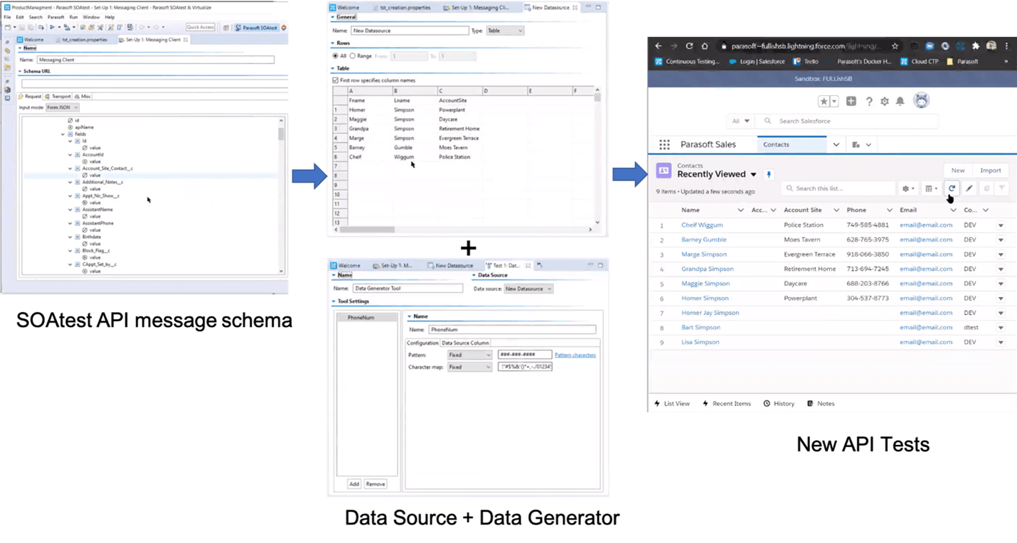The height and width of the screenshot is (543, 1017).
Task: Open the browser extensions puzzle icon
Action: (x=976, y=46)
